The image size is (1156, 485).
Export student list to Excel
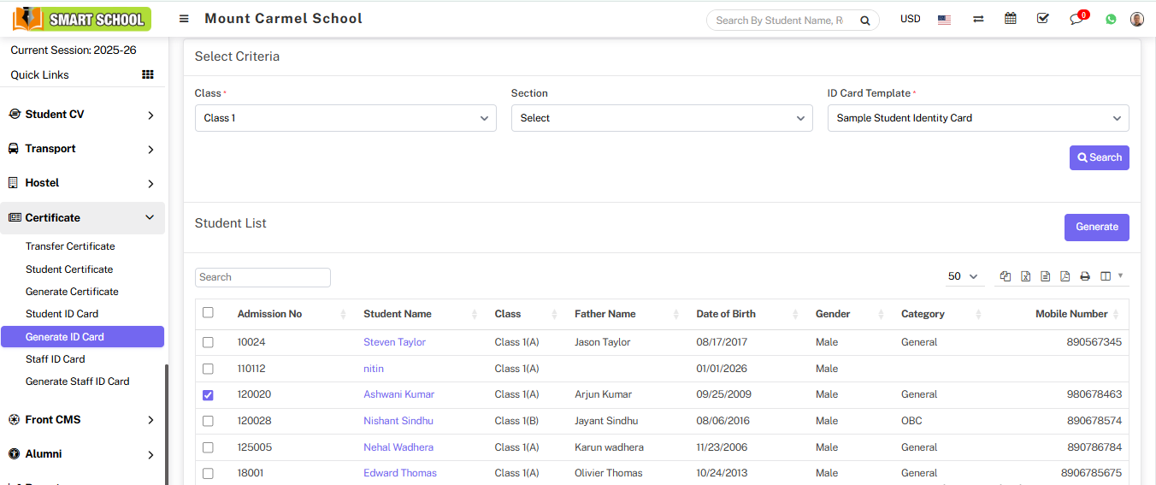[1025, 276]
